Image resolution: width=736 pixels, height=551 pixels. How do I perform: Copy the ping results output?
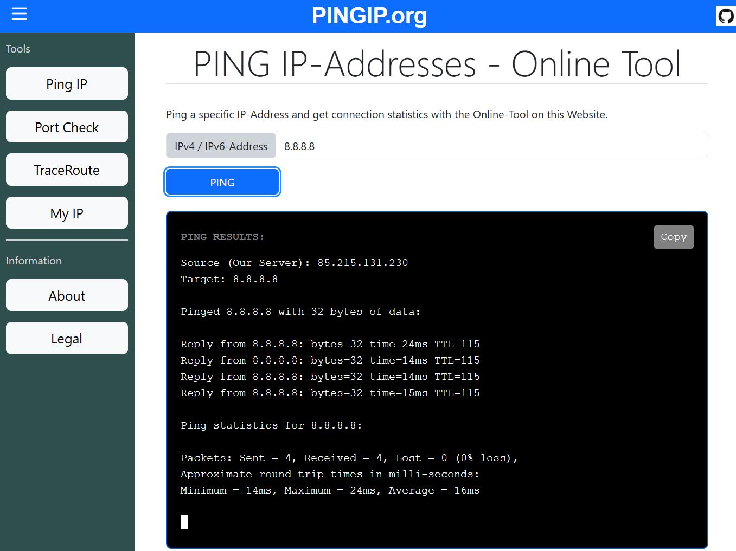click(x=673, y=237)
